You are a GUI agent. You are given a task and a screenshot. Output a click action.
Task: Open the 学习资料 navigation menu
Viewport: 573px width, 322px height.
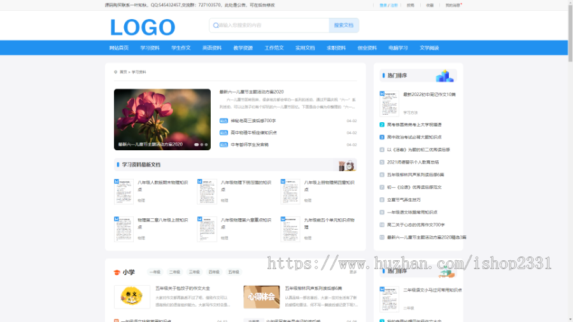pyautogui.click(x=150, y=48)
